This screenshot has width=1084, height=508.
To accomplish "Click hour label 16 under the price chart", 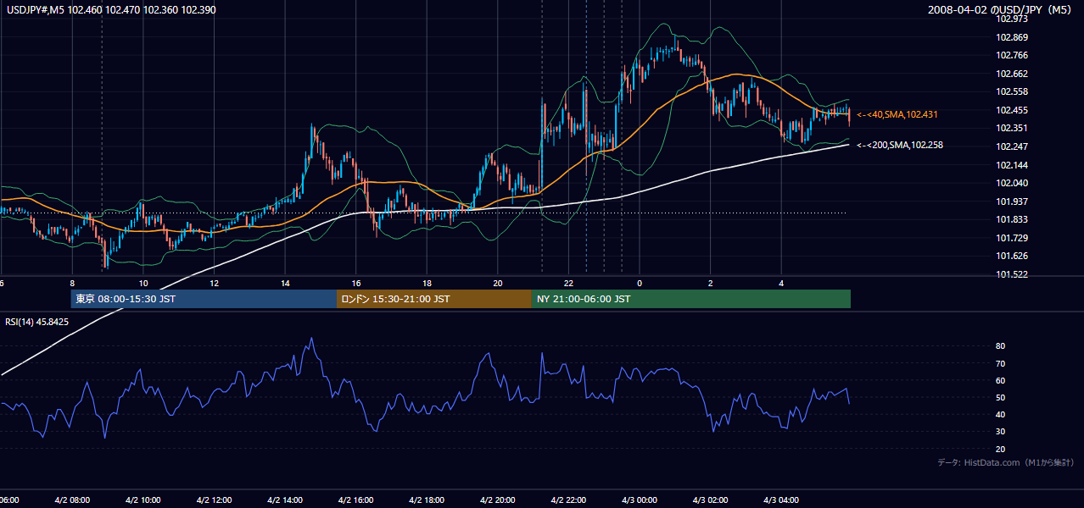I will pos(356,283).
